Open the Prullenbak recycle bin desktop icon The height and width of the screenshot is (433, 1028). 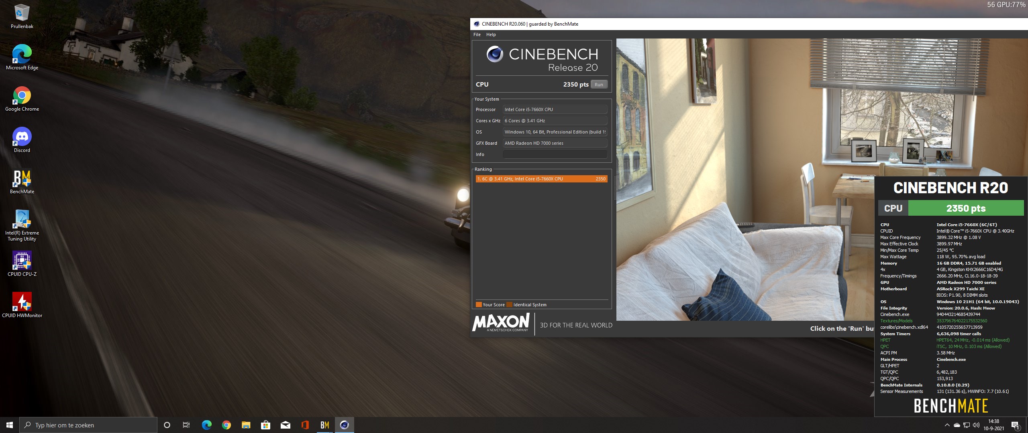pyautogui.click(x=22, y=17)
